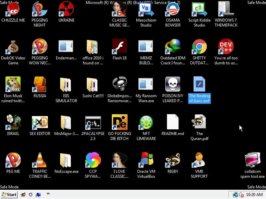Click the Delphi De shortcut icon
Viewport: 266px width, 199px height.
pos(120,122)
